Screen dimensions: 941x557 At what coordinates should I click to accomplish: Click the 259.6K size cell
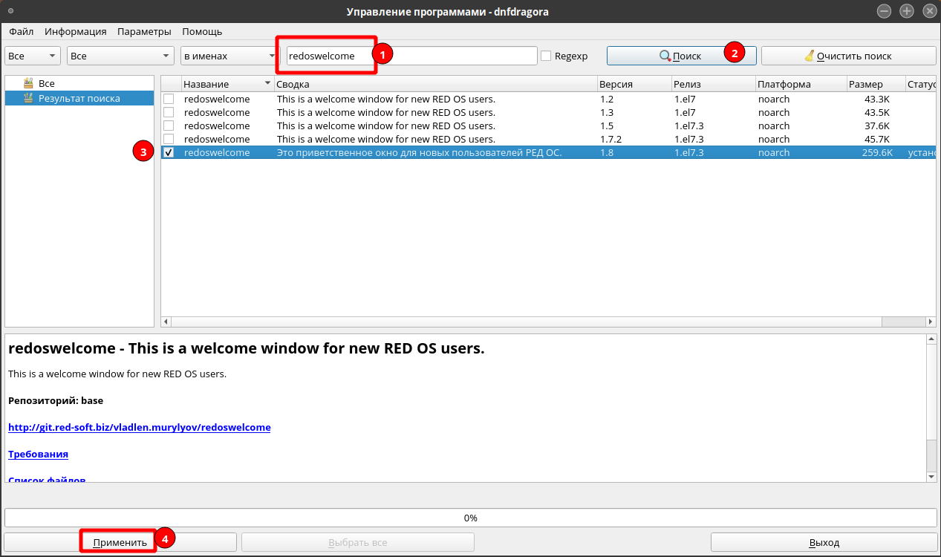click(877, 152)
